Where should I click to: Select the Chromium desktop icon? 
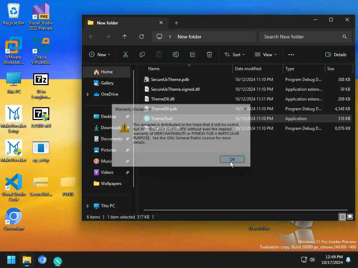click(14, 219)
